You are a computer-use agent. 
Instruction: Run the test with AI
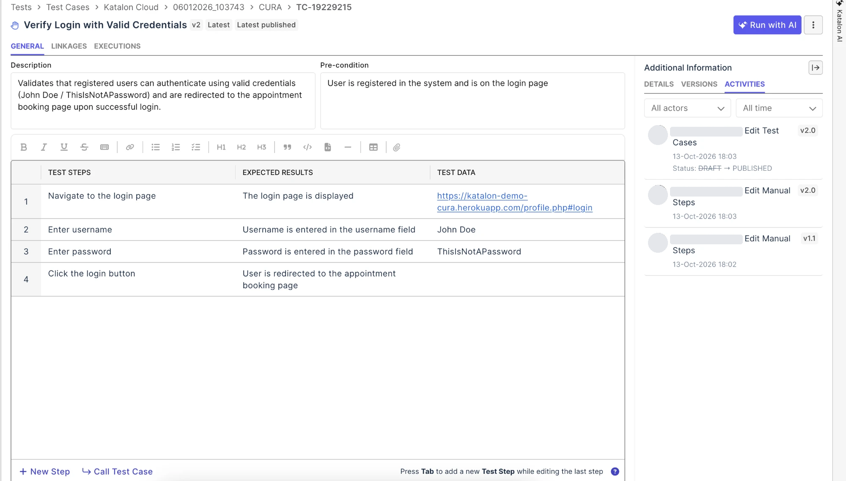[767, 25]
